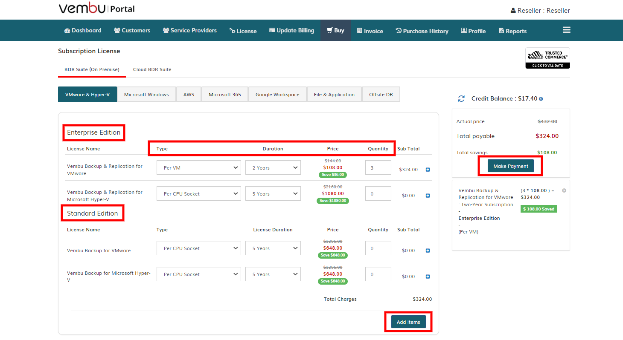Image resolution: width=623 pixels, height=340 pixels.
Task: Open Type dropdown for Replication for VMware
Action: 199,168
